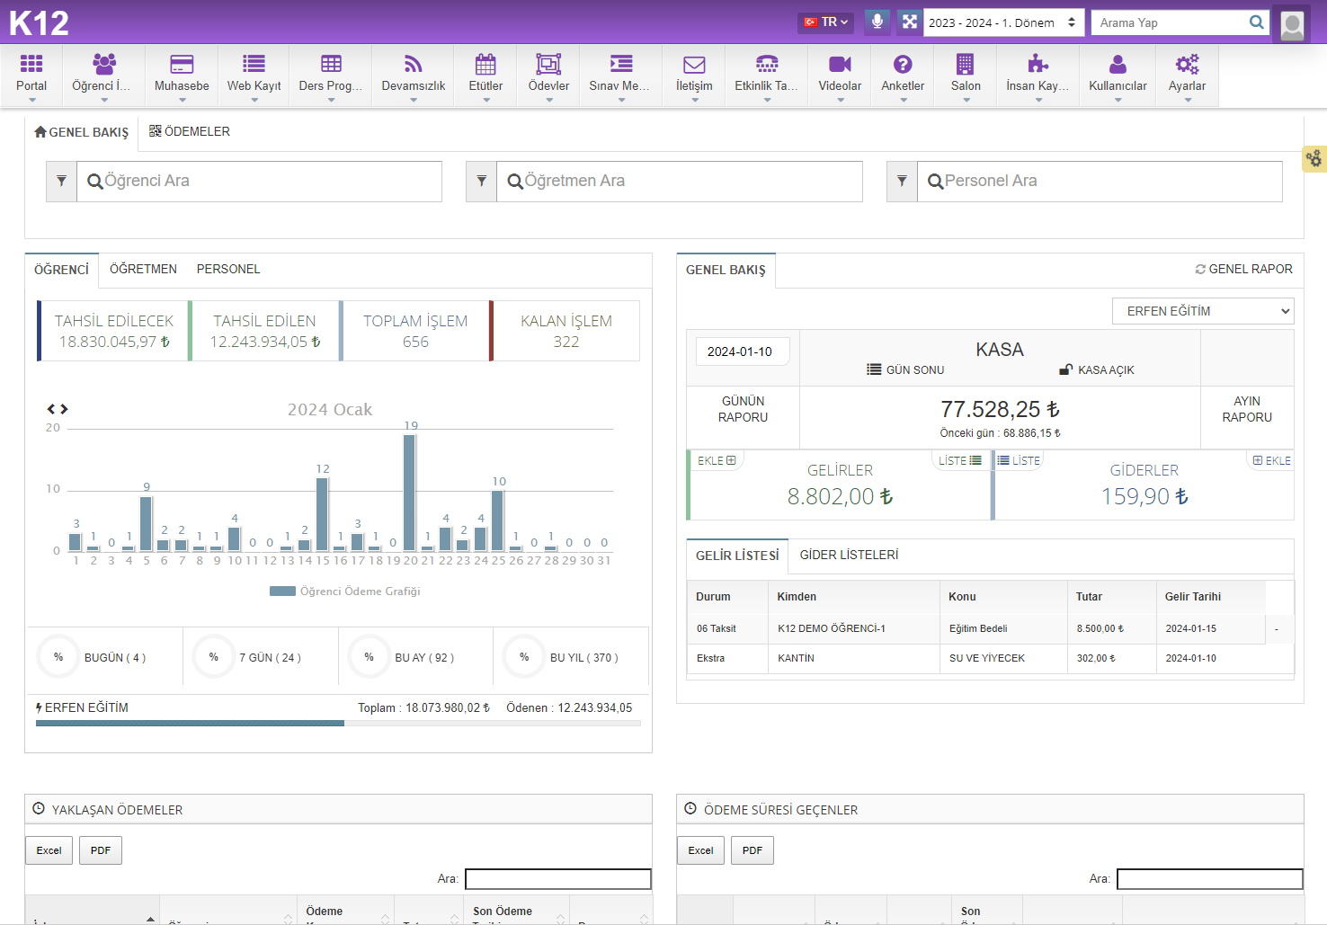Click the BUGÜN percent gauge
Viewport: 1327px width, 925px height.
point(58,657)
